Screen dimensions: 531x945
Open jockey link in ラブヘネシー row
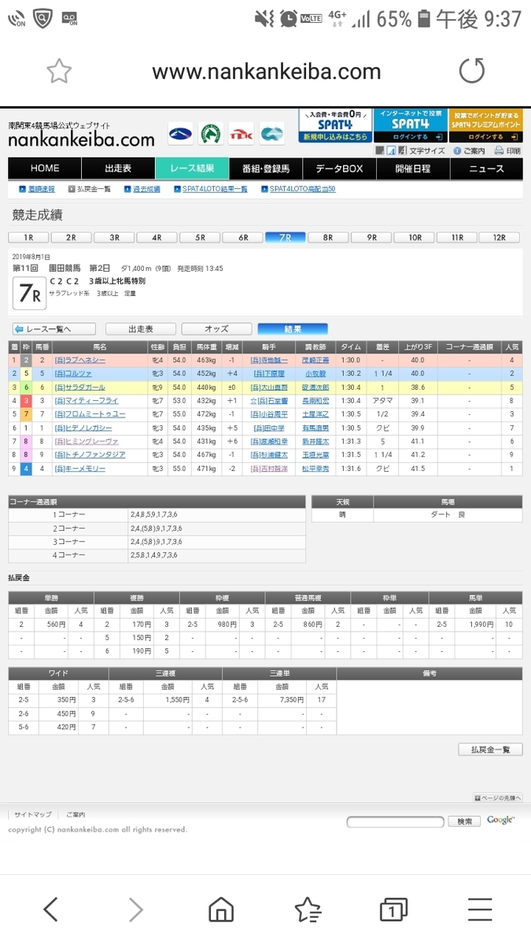(270, 360)
